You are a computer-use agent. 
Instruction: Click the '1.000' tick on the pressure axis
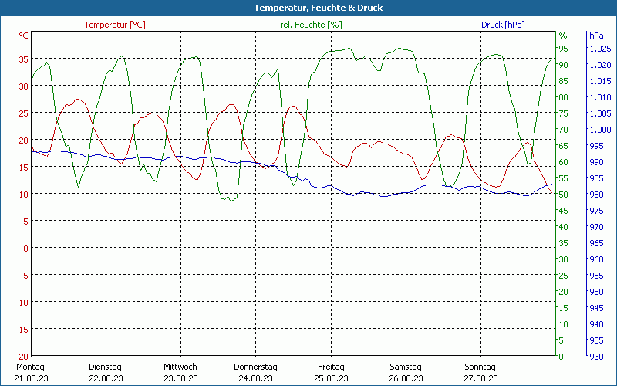pyautogui.click(x=601, y=130)
